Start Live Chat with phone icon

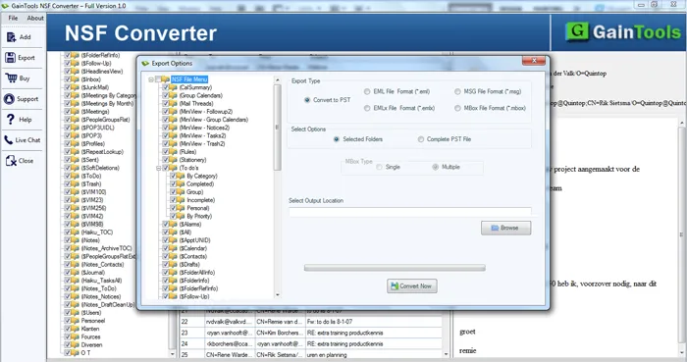pos(8,140)
